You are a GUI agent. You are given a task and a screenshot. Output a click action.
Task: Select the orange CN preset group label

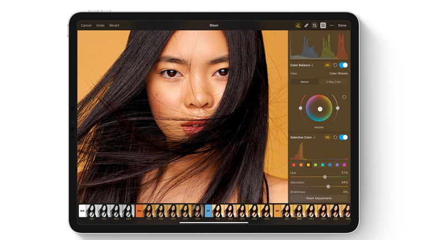point(139,211)
